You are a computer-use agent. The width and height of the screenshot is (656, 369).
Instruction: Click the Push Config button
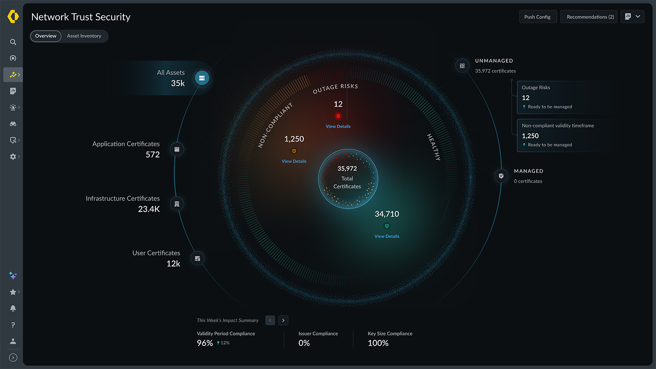click(538, 17)
